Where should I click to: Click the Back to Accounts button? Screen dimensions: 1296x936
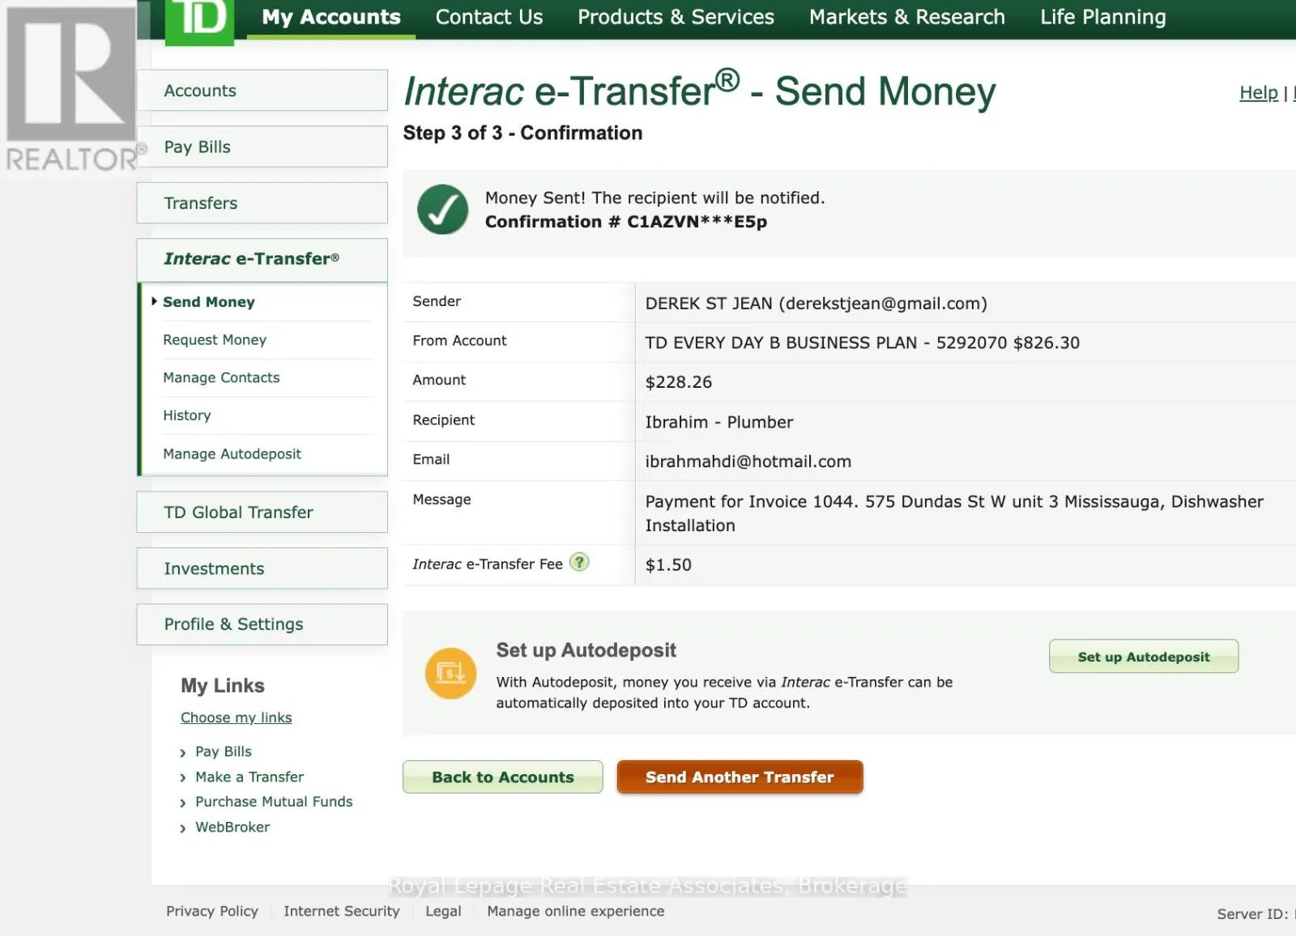click(x=503, y=777)
